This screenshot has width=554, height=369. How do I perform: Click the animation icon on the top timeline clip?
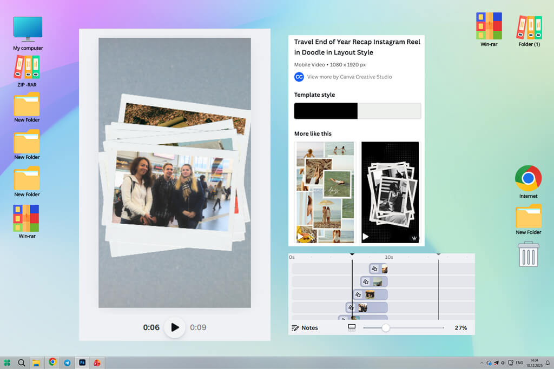click(x=374, y=269)
